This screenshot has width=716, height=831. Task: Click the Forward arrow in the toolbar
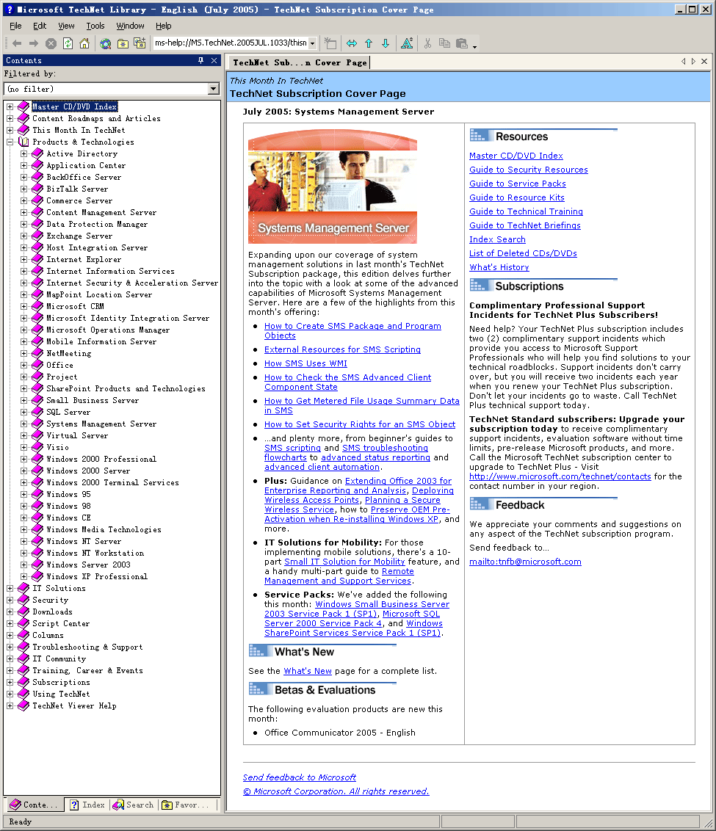tap(34, 43)
